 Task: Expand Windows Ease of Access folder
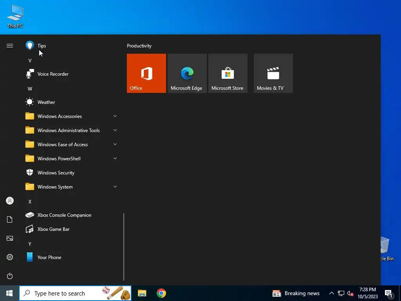72,144
